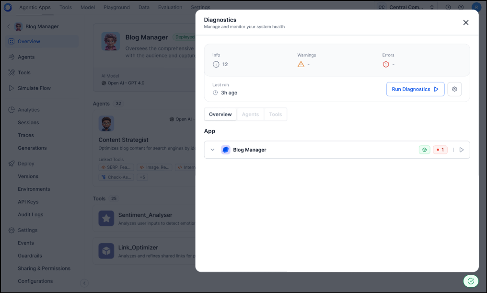Switch to the Agents tab in Diagnostics
The image size is (487, 293).
(x=250, y=114)
